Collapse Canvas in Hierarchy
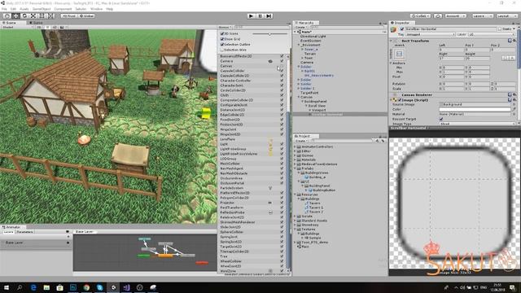 point(299,97)
